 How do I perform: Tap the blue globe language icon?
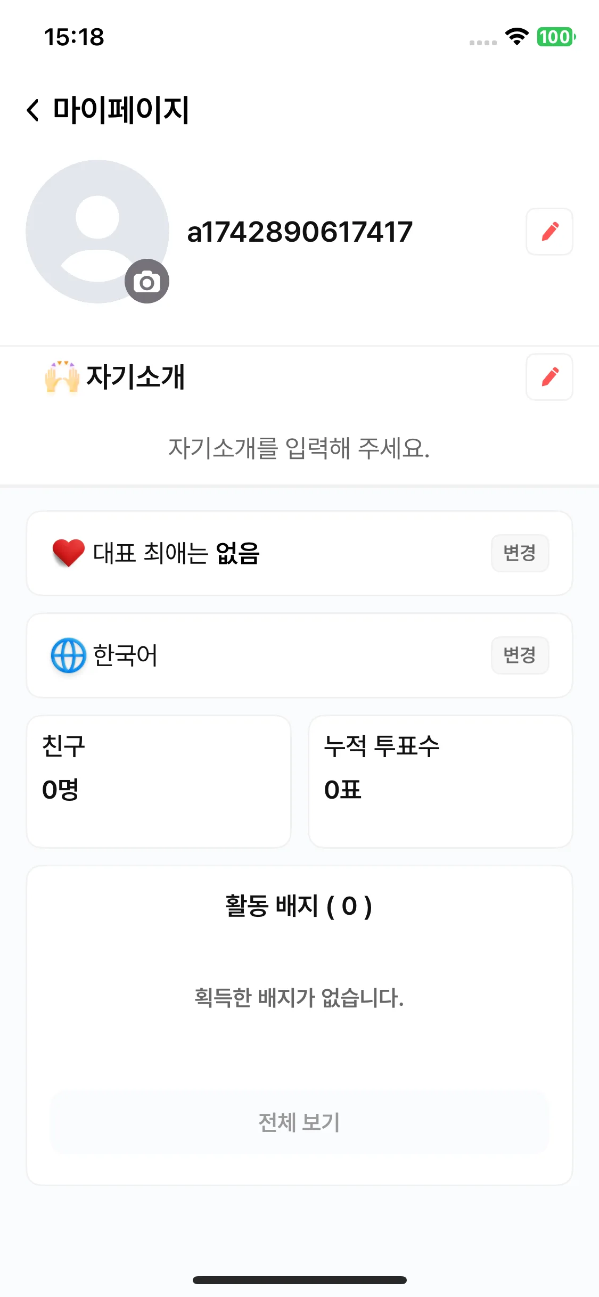[68, 655]
